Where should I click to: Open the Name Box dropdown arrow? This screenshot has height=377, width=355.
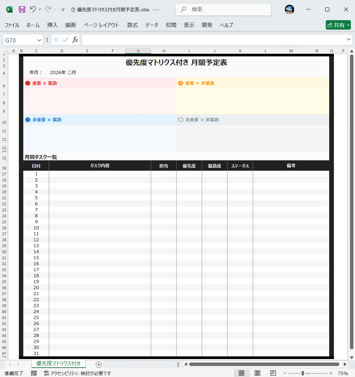(x=39, y=40)
